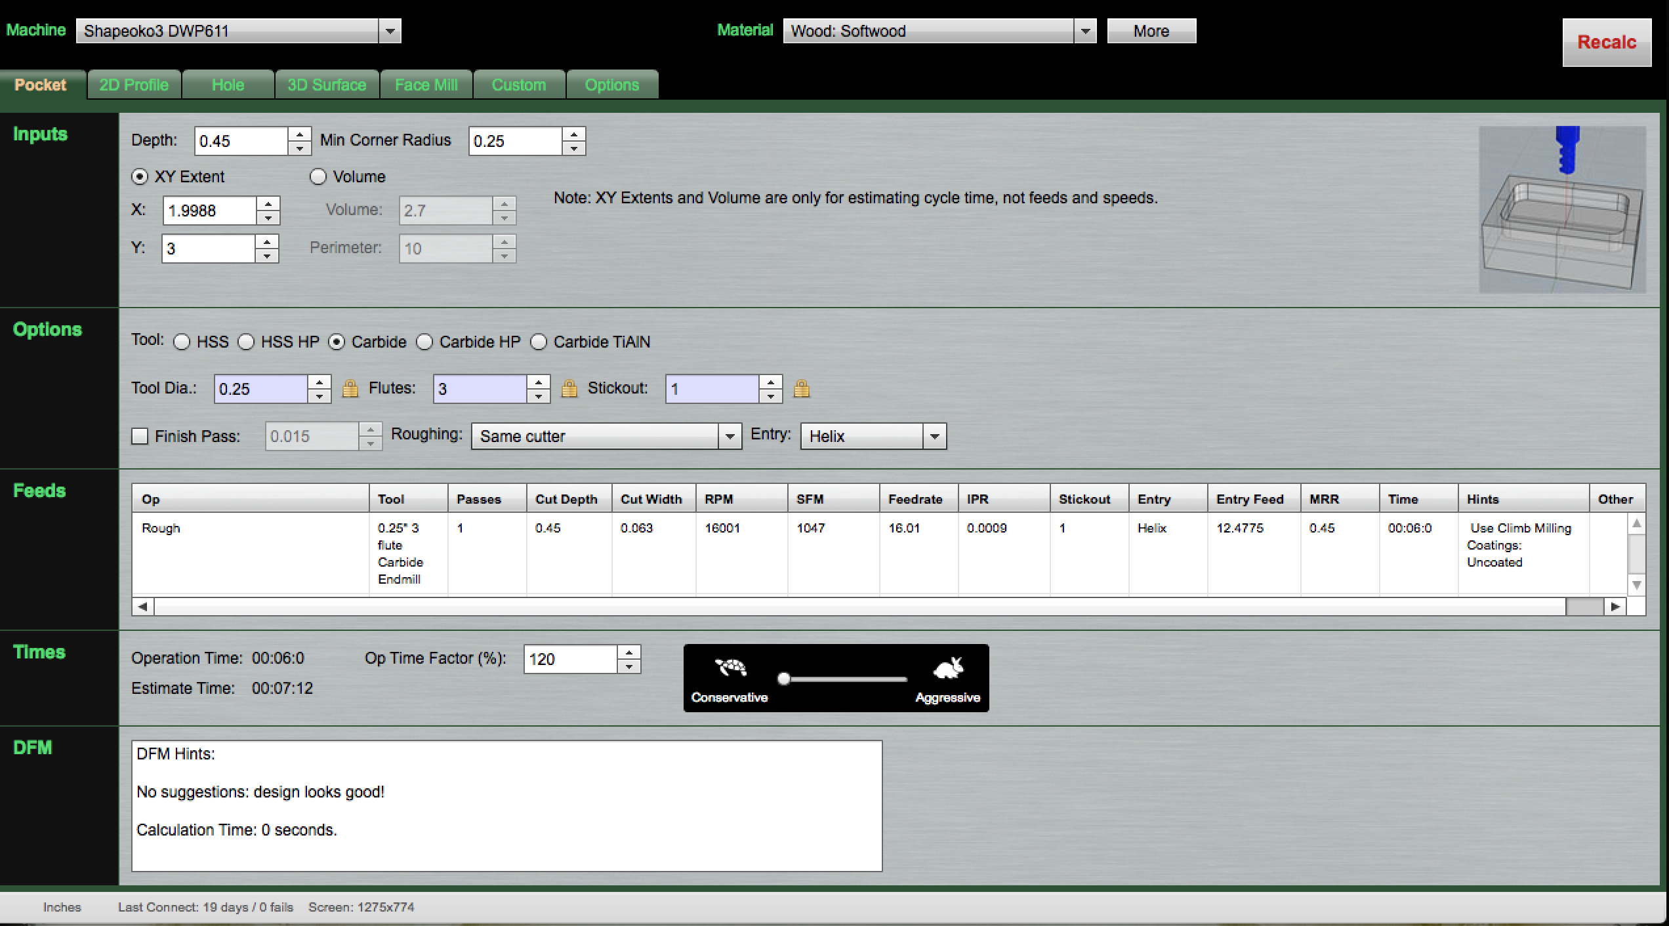Switch to the 2D Profile tab
Screen dimensions: 1669x926
pos(134,85)
